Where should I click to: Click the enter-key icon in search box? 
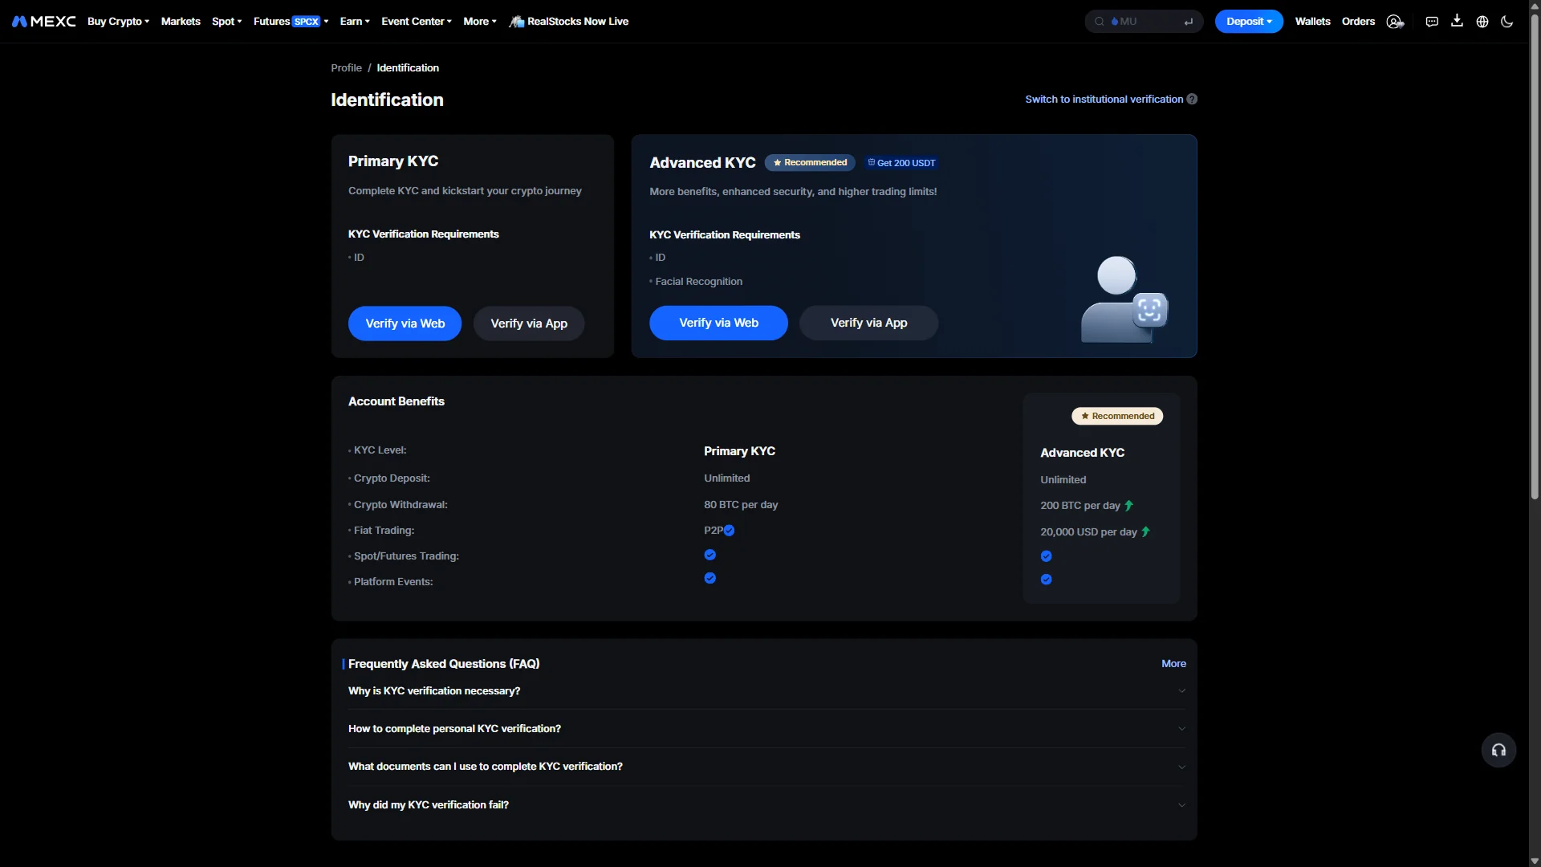(x=1189, y=22)
